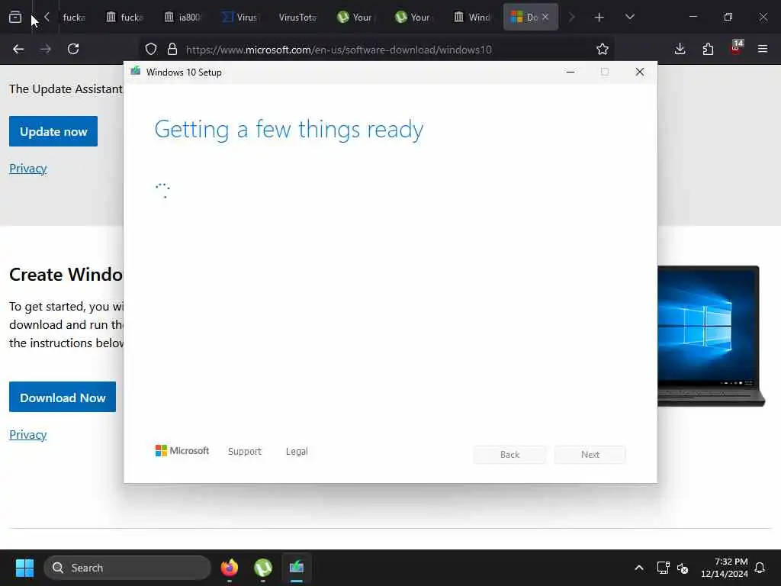Open Legal link in Setup window
781x586 pixels.
[297, 452]
